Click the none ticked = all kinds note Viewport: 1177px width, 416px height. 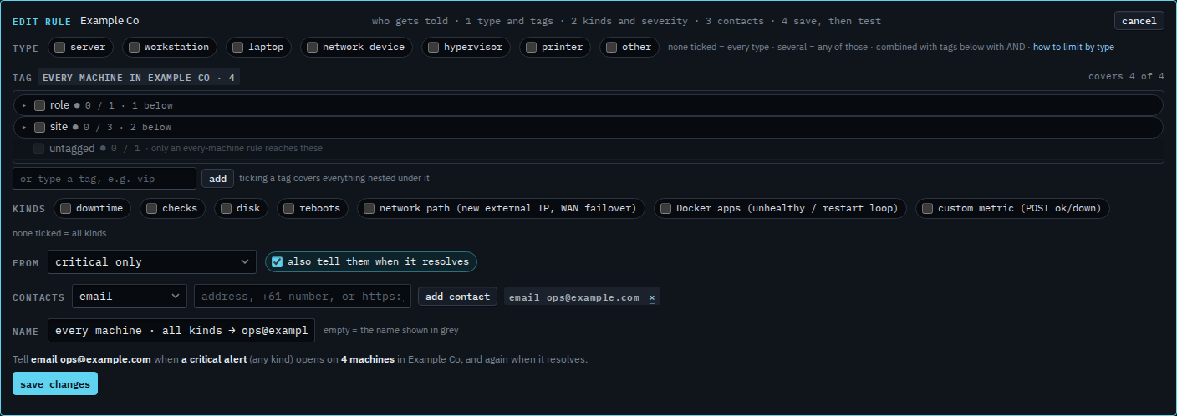[59, 233]
